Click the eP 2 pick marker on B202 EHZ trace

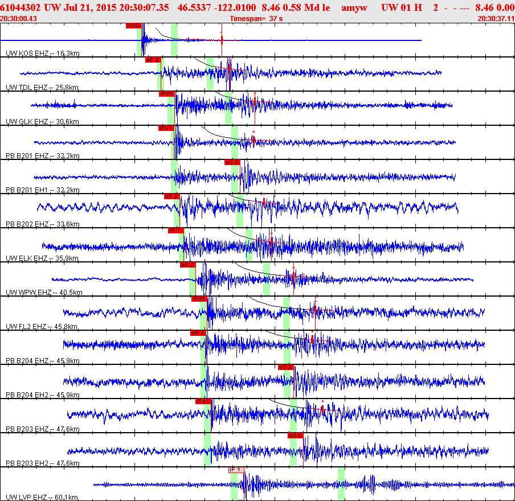(172, 196)
